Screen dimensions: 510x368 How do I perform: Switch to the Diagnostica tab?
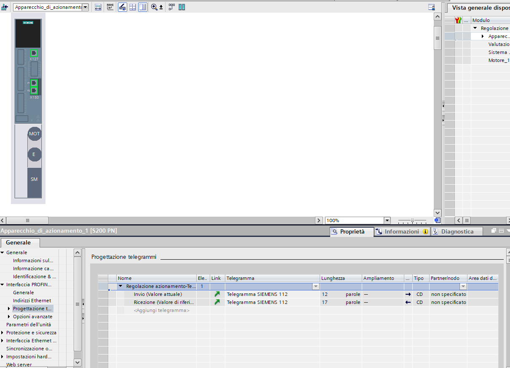457,231
